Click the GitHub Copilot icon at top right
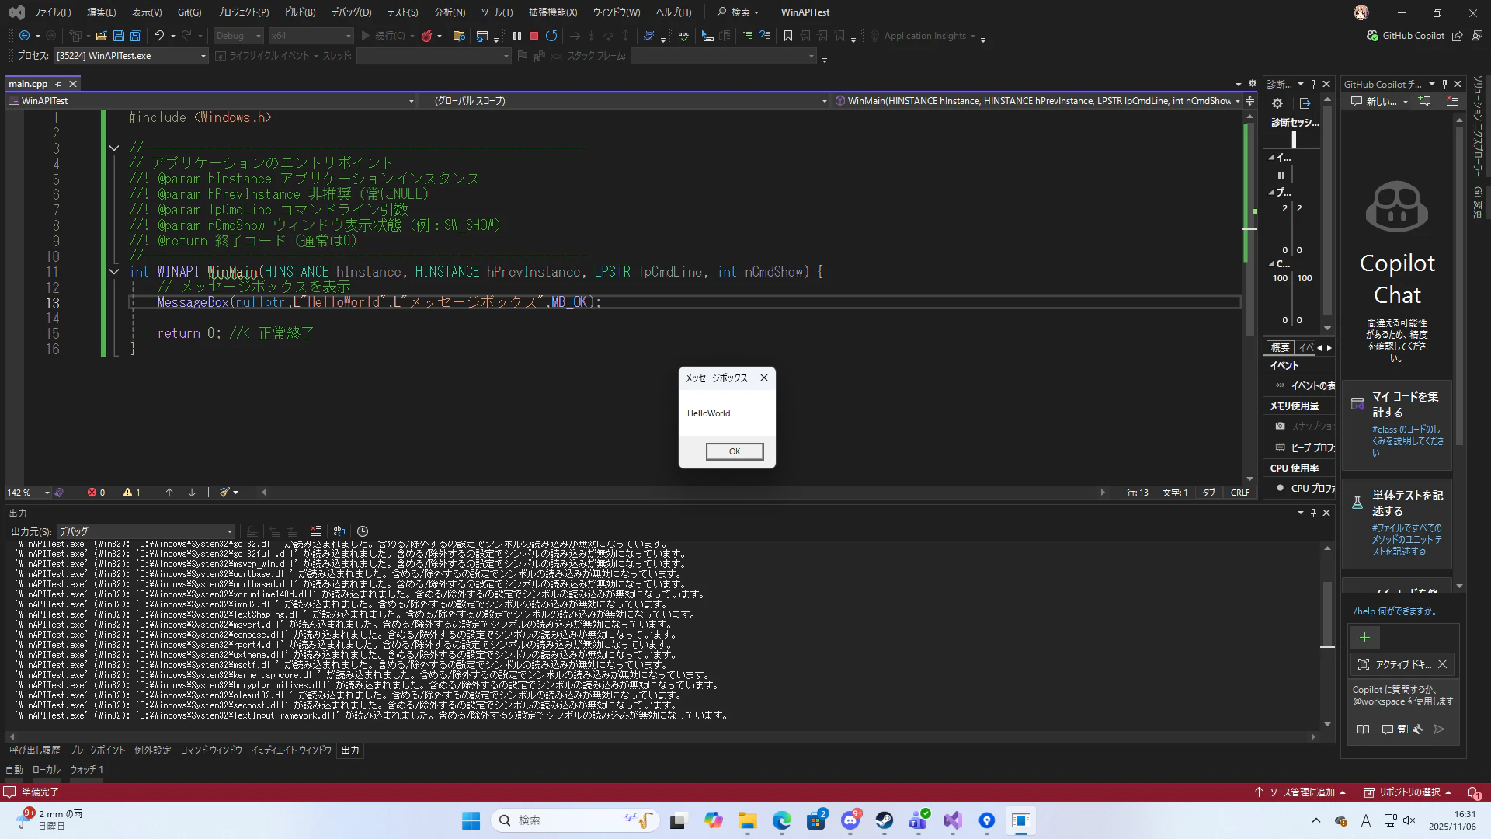1491x839 pixels. (1373, 36)
